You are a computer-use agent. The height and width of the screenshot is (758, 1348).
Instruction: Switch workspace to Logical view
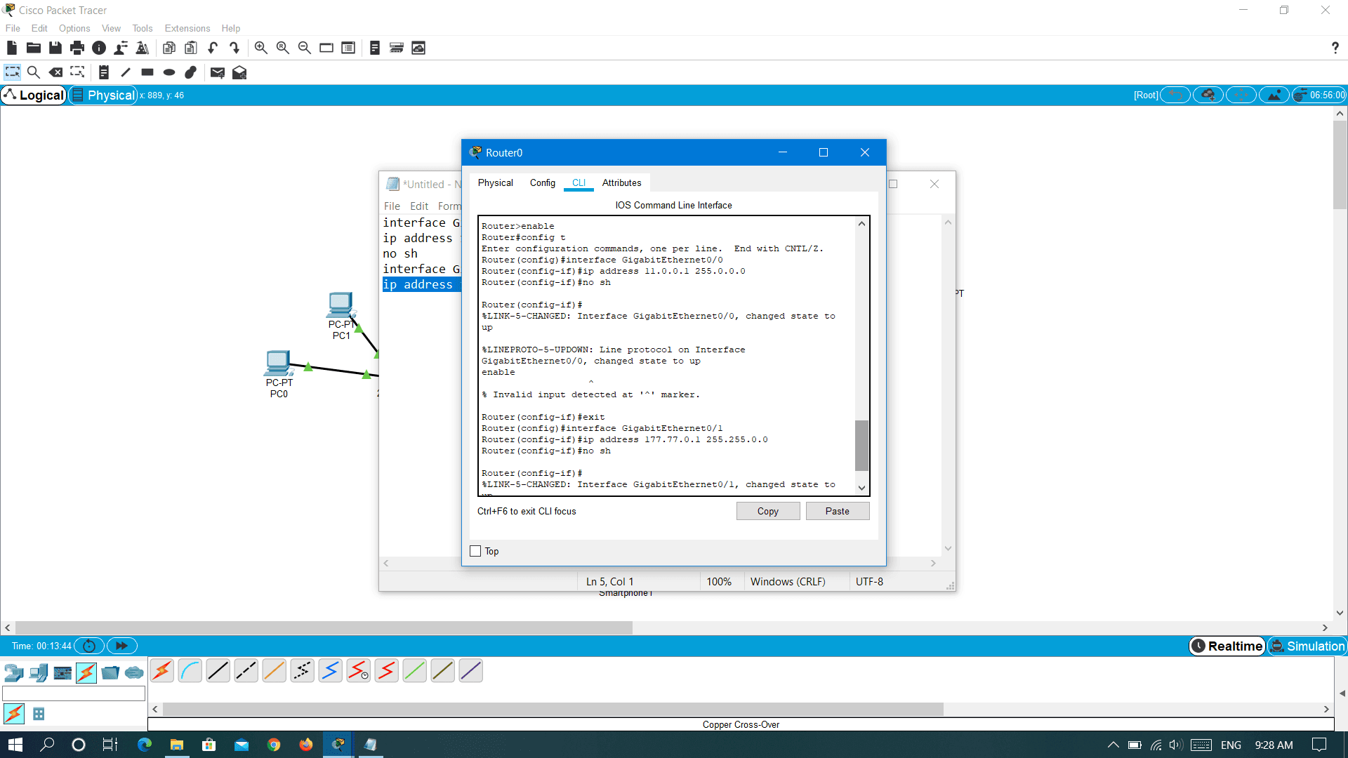(x=34, y=95)
